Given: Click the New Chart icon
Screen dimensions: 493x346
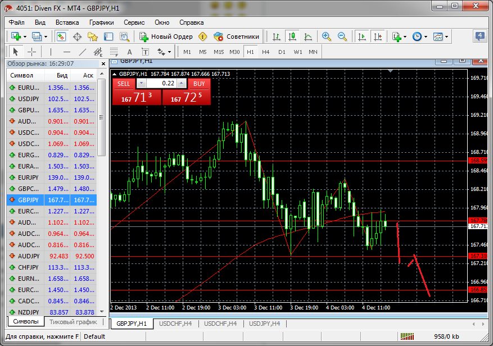Looking at the screenshot, I should pyautogui.click(x=16, y=37).
